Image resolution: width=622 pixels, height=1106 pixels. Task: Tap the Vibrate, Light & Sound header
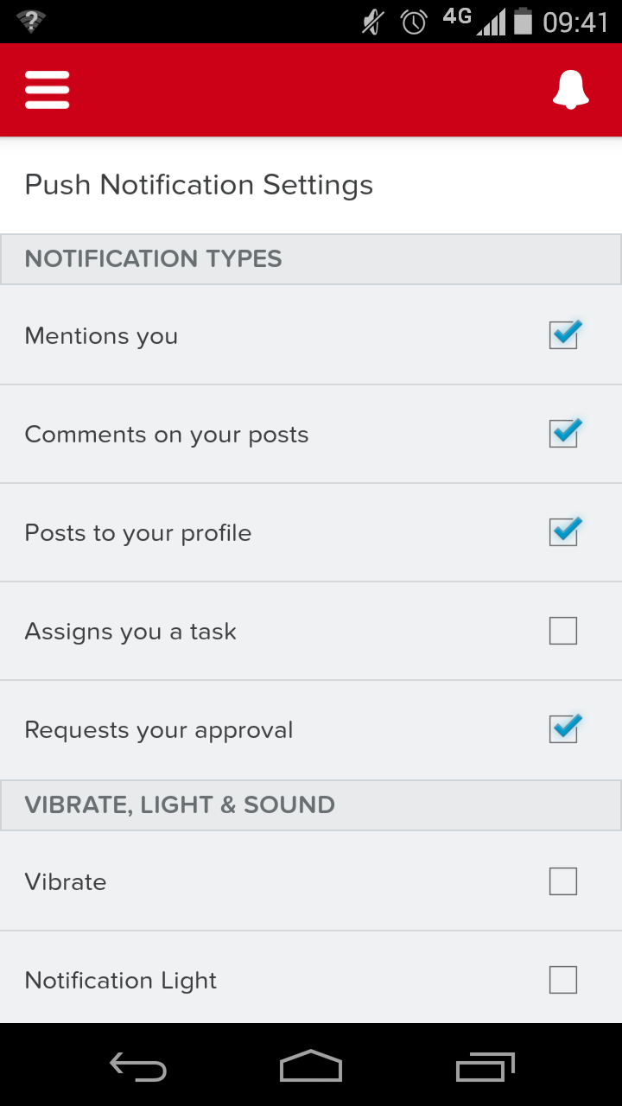point(180,805)
